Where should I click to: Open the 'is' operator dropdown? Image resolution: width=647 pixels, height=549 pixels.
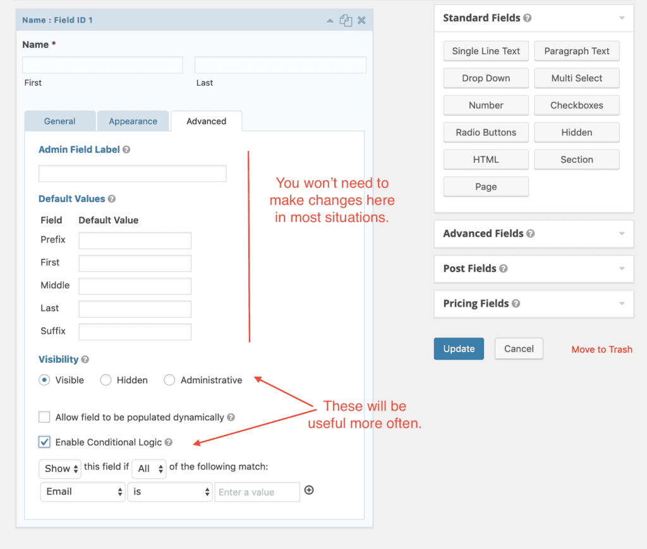[x=170, y=492]
